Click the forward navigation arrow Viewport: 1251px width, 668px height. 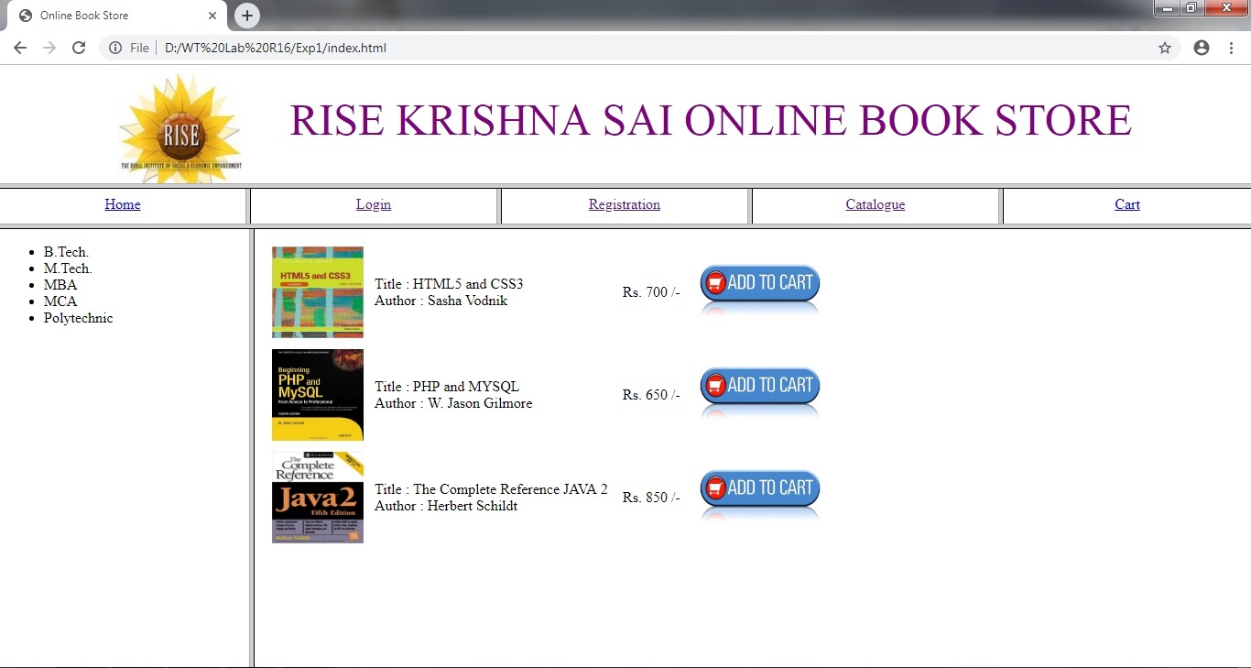point(49,48)
